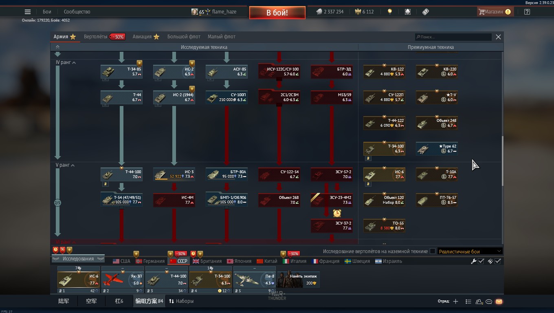
Task: Open the Сообщество menu
Action: point(77,12)
